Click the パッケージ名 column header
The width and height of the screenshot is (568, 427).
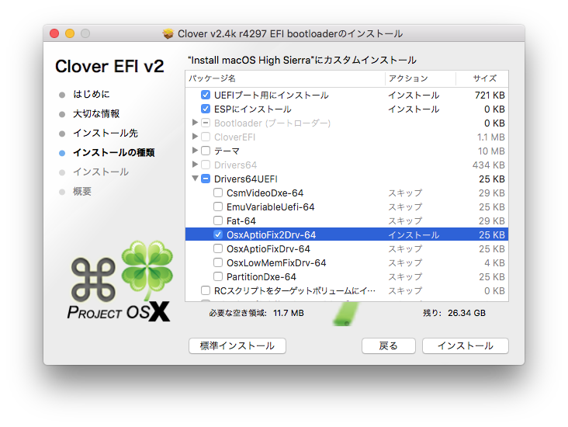click(285, 78)
